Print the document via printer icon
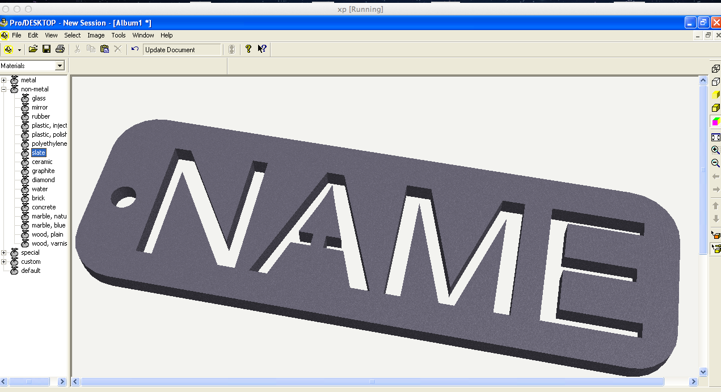 pos(60,49)
